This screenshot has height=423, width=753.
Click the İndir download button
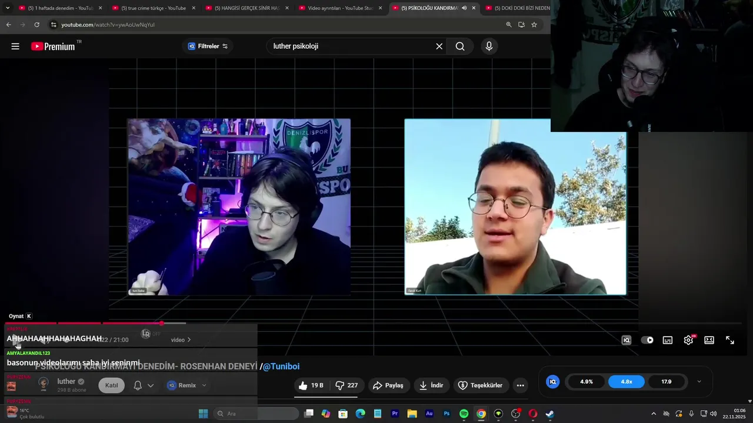click(431, 385)
